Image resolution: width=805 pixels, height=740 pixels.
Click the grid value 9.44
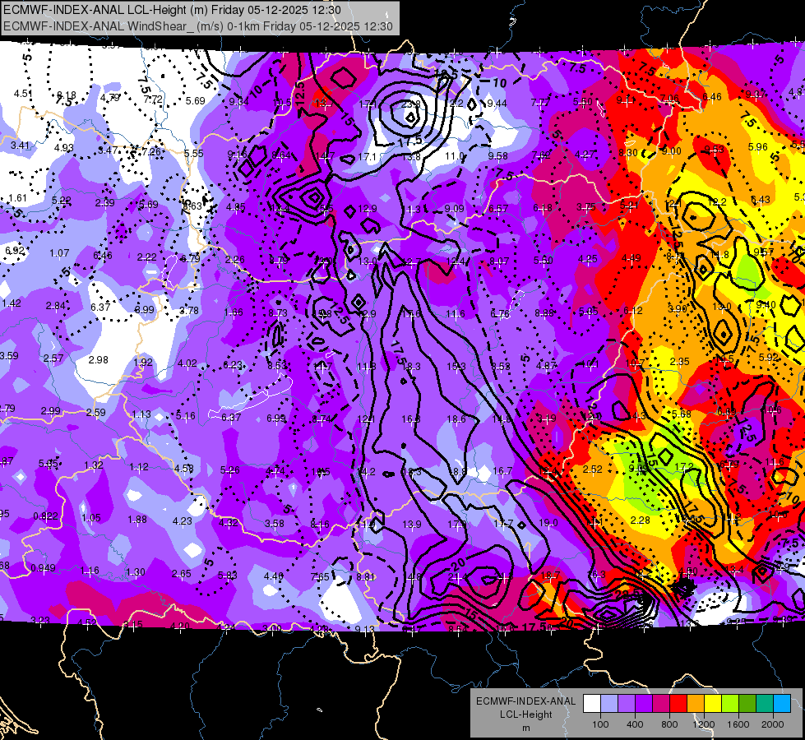point(497,104)
